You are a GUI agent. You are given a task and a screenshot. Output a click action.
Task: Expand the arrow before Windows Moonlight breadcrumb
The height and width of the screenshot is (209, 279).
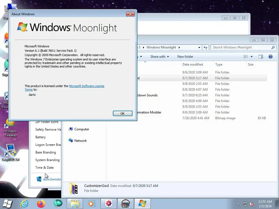click(143, 47)
